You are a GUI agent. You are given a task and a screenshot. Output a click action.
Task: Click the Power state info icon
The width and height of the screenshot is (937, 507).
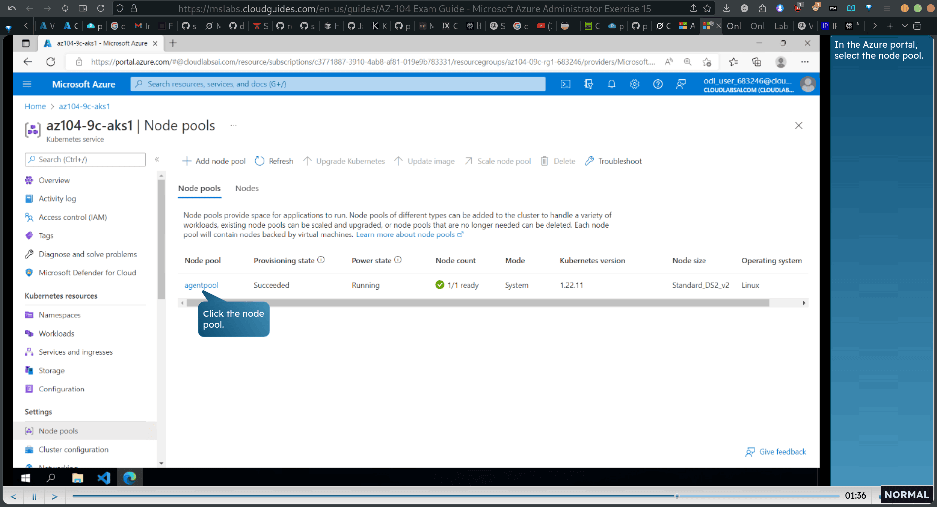[398, 260]
